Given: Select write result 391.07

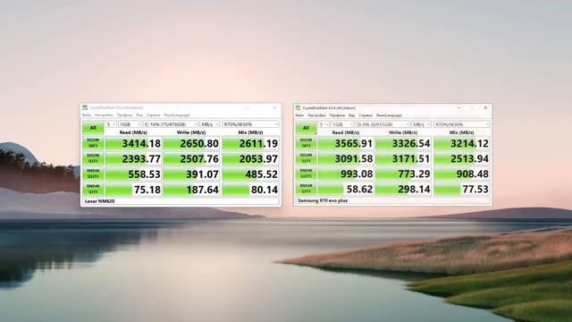Looking at the screenshot, I should [x=191, y=174].
